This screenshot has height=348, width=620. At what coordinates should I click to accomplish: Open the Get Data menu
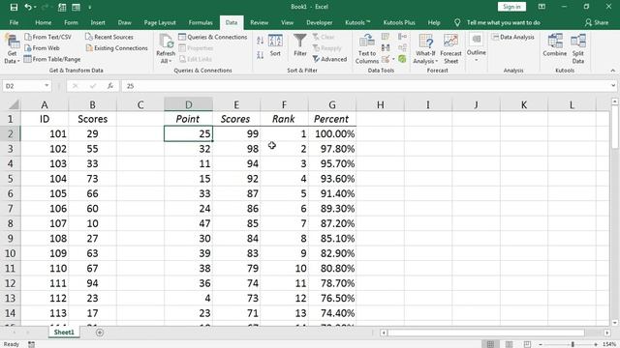[12, 48]
